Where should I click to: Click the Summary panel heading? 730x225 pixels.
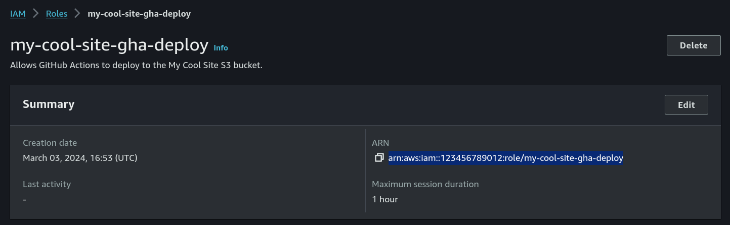coord(49,104)
